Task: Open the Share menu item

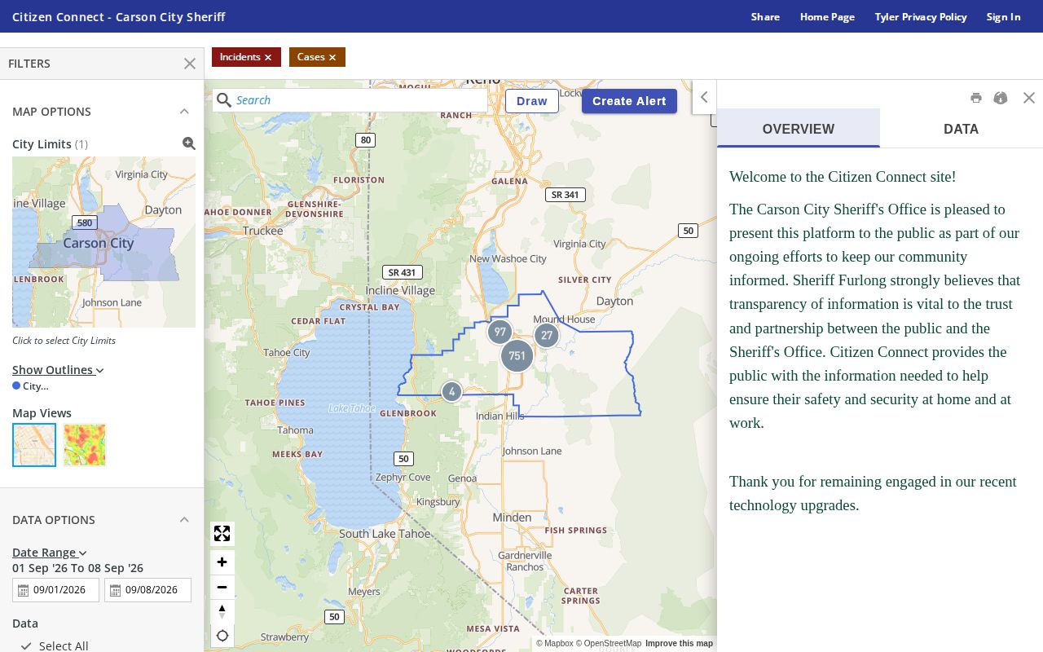Action: (x=765, y=16)
